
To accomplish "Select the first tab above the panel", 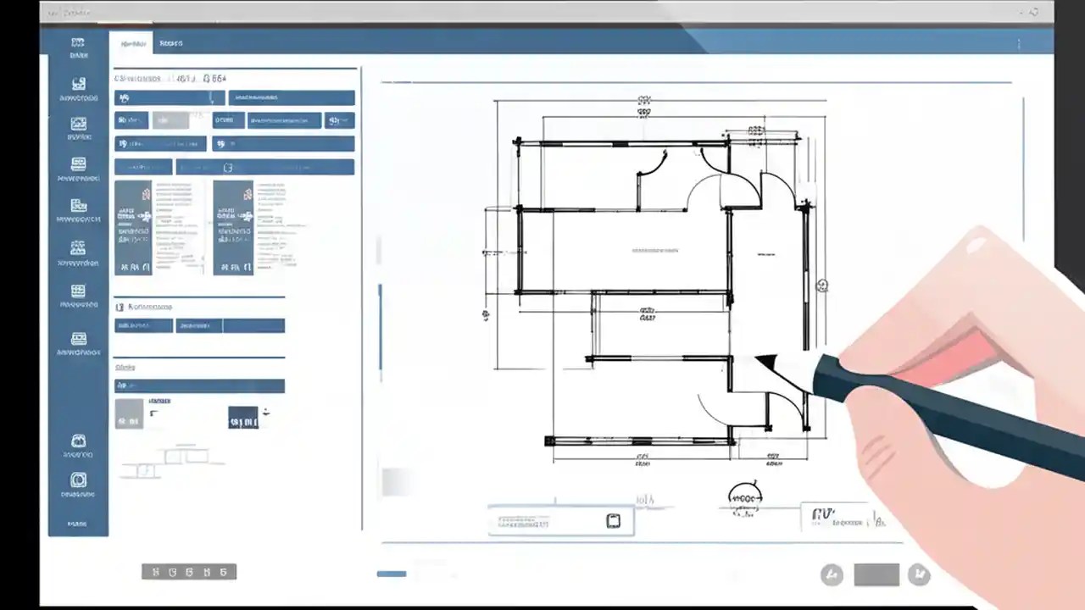I will tap(132, 43).
